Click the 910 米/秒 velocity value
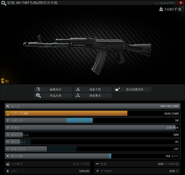Viewport: 185px width, 175px height. (x=172, y=156)
